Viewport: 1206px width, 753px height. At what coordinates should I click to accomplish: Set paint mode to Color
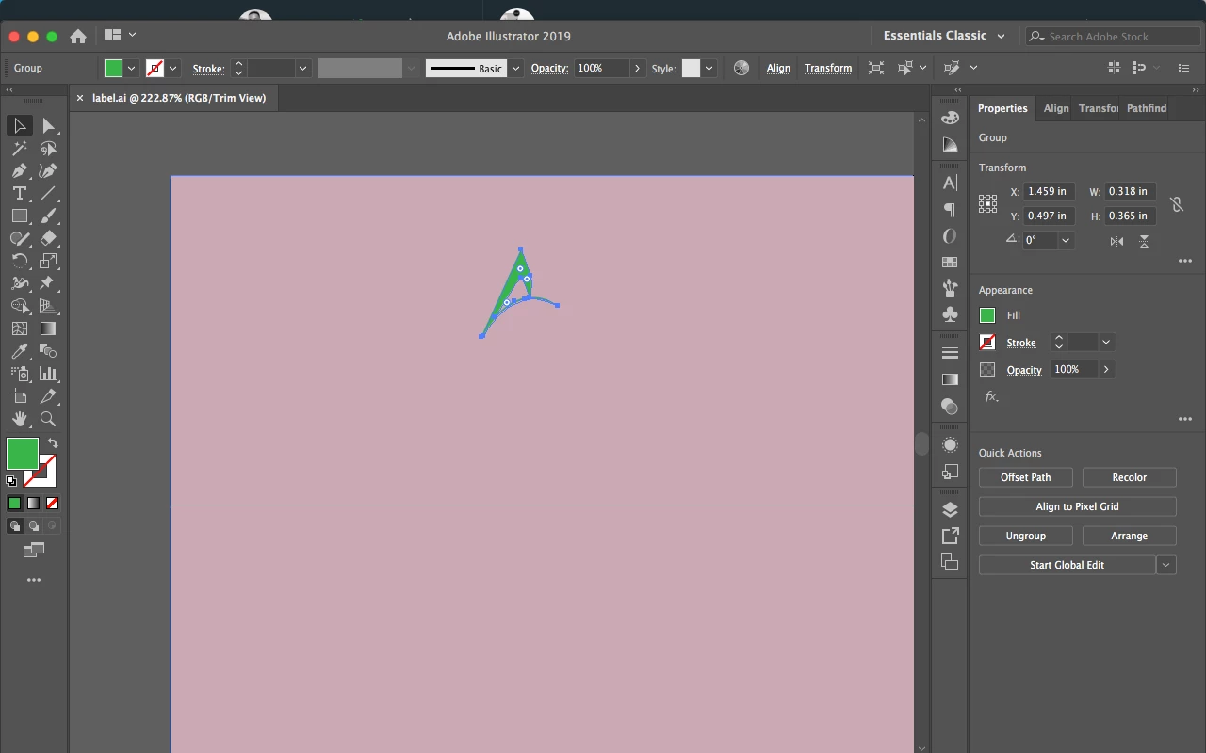click(14, 504)
